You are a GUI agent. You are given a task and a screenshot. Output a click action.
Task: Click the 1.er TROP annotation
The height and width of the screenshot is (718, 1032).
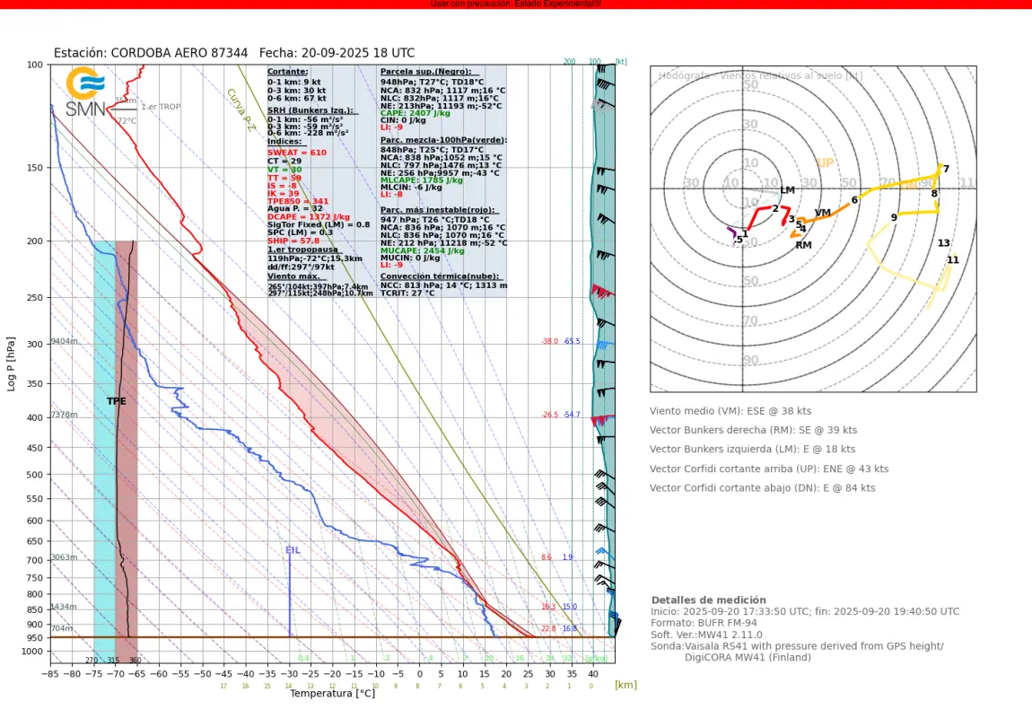pyautogui.click(x=161, y=107)
